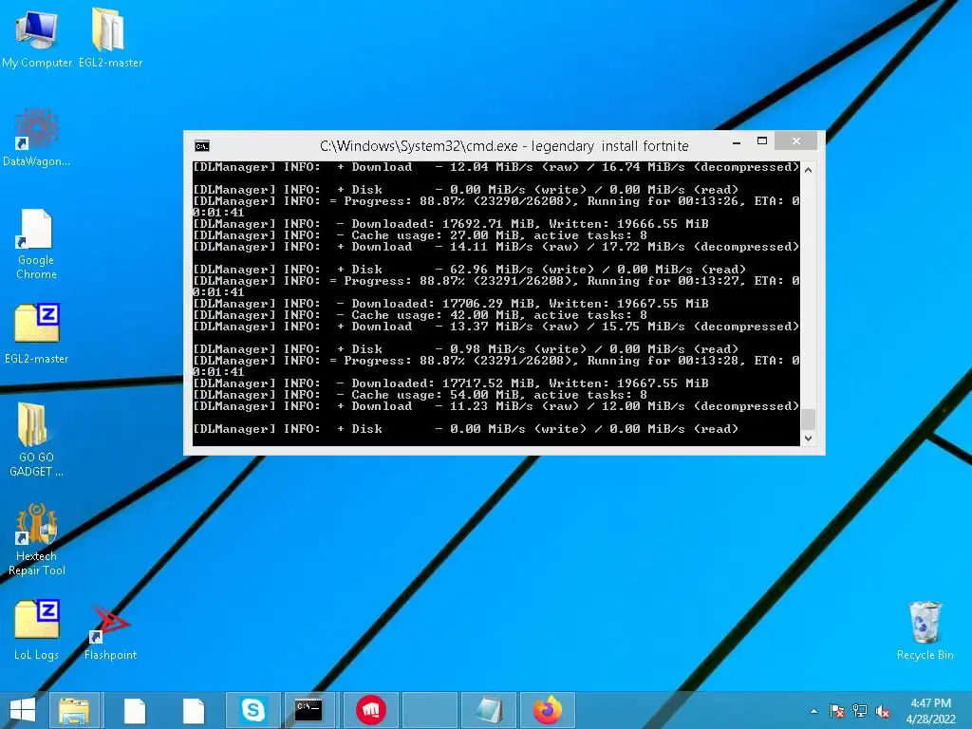Open File Explorer from the taskbar
972x729 pixels.
pos(74,710)
